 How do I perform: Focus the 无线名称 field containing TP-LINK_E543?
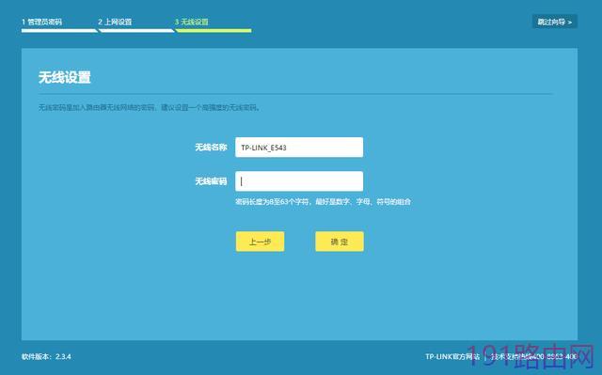pyautogui.click(x=299, y=148)
